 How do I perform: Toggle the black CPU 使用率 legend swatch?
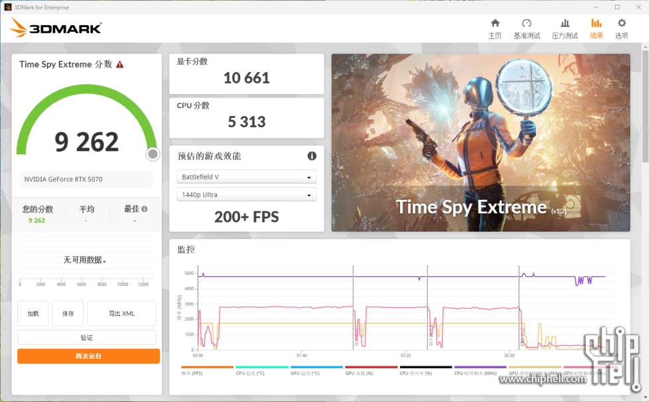tap(426, 367)
